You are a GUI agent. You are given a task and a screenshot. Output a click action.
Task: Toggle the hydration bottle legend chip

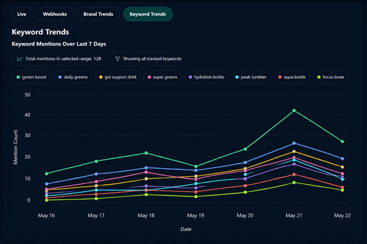[206, 77]
